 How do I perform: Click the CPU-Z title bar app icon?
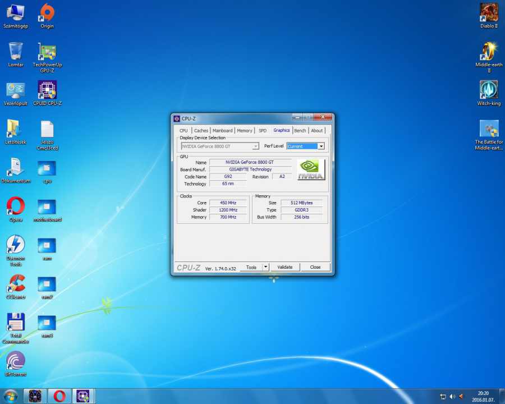click(x=177, y=118)
